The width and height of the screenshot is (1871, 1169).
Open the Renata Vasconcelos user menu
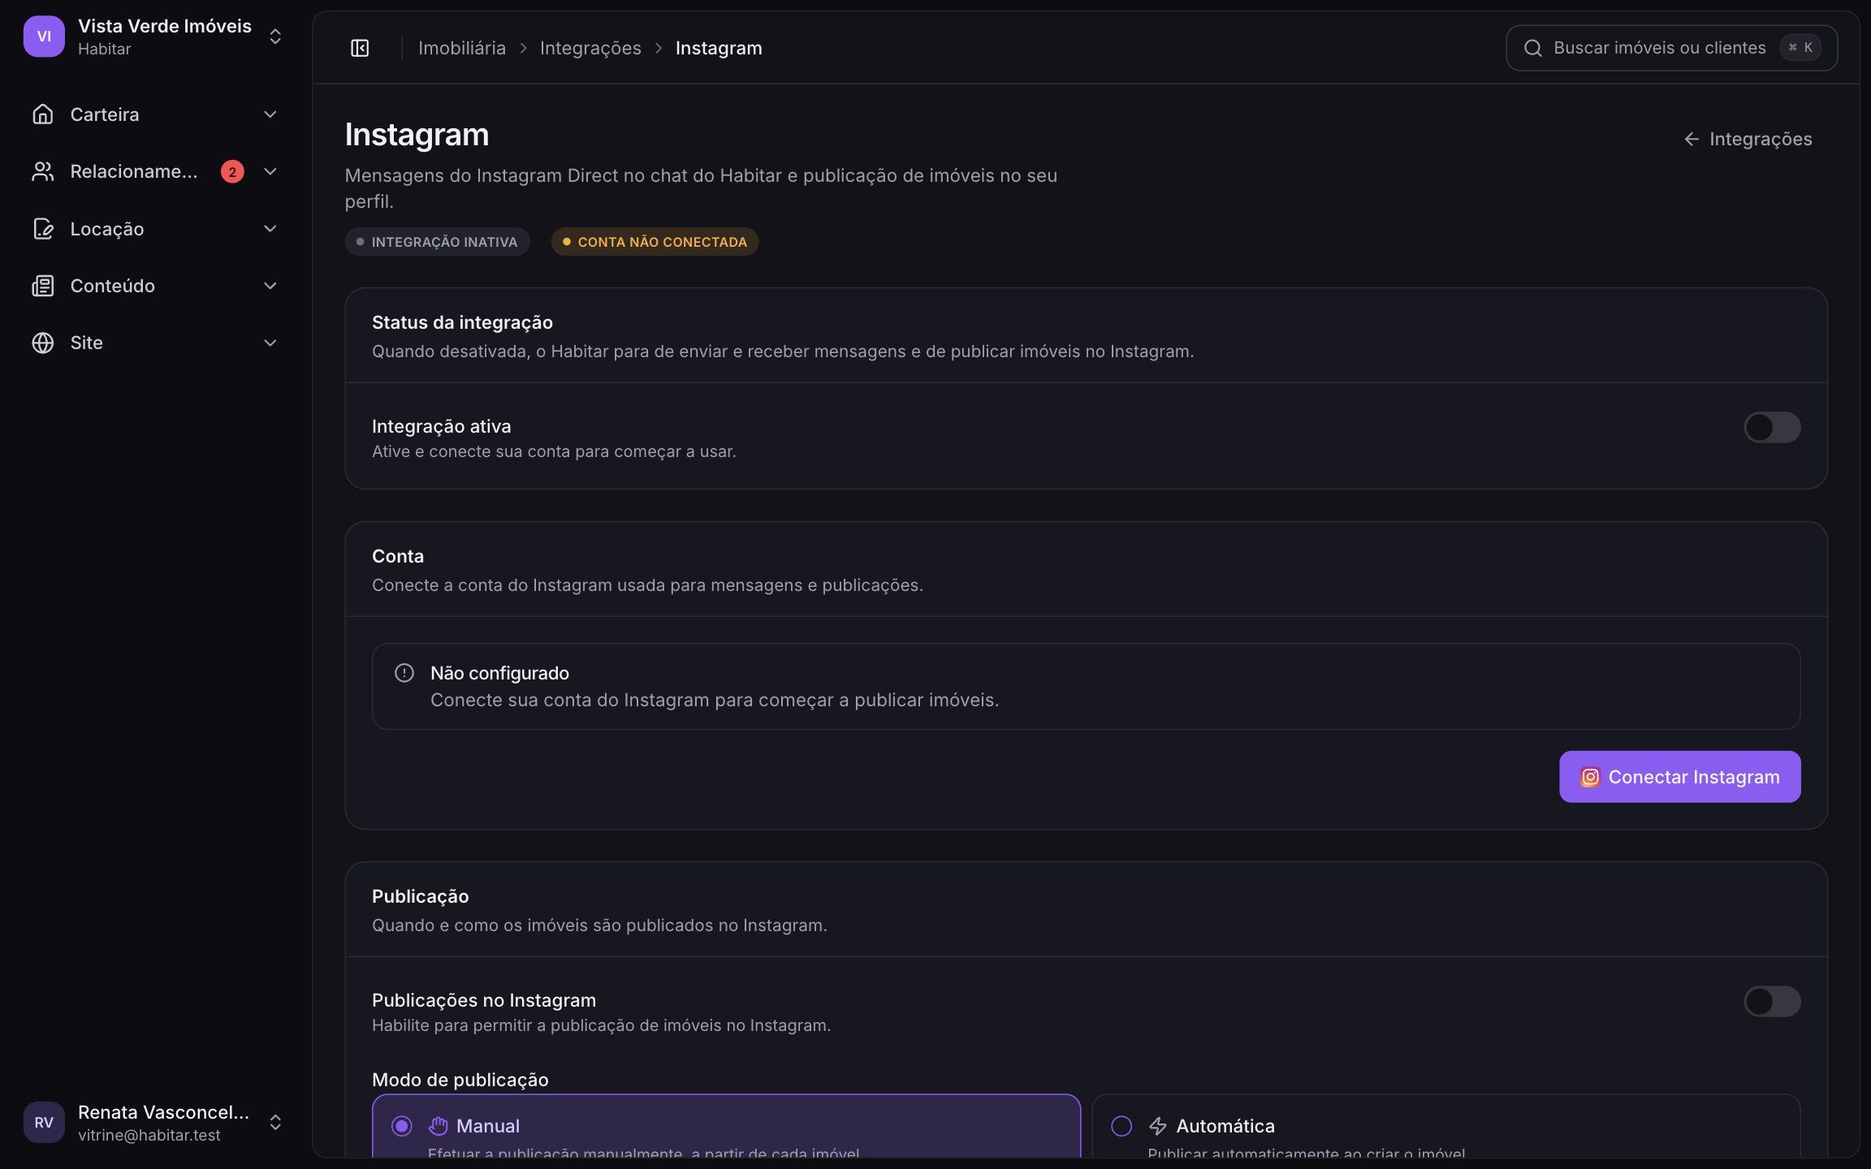[154, 1122]
